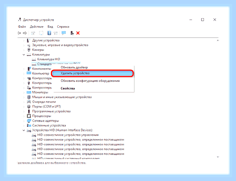Image resolution: width=236 pixels, height=181 pixels.
Task: Select the Клавиатура HID device
Action: tap(48, 59)
